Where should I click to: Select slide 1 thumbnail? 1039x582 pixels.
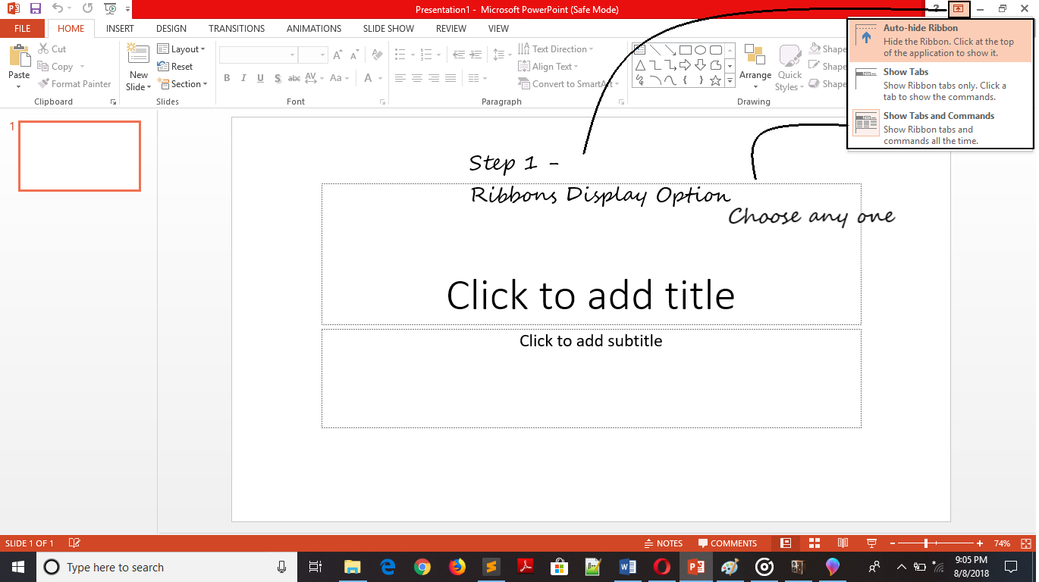[80, 156]
